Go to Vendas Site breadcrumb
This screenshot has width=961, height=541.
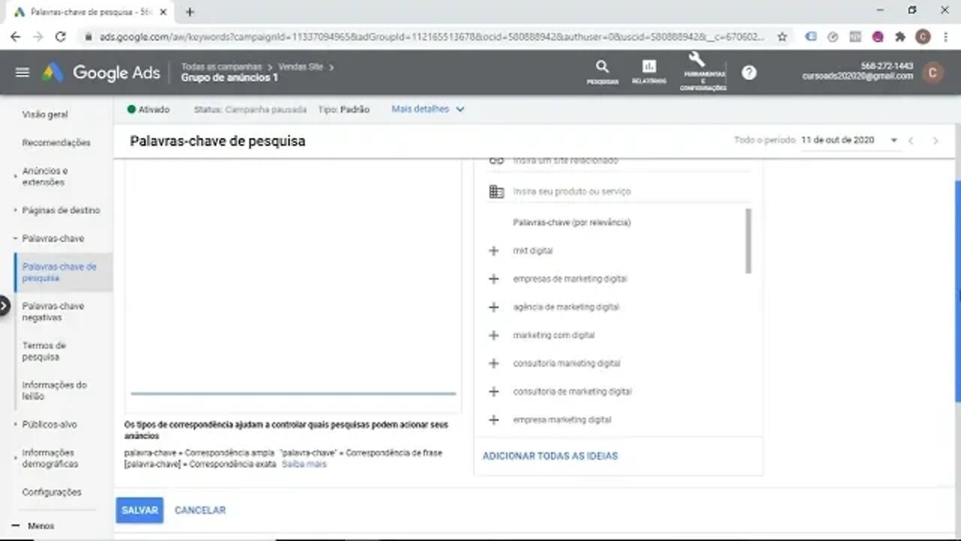click(x=301, y=67)
